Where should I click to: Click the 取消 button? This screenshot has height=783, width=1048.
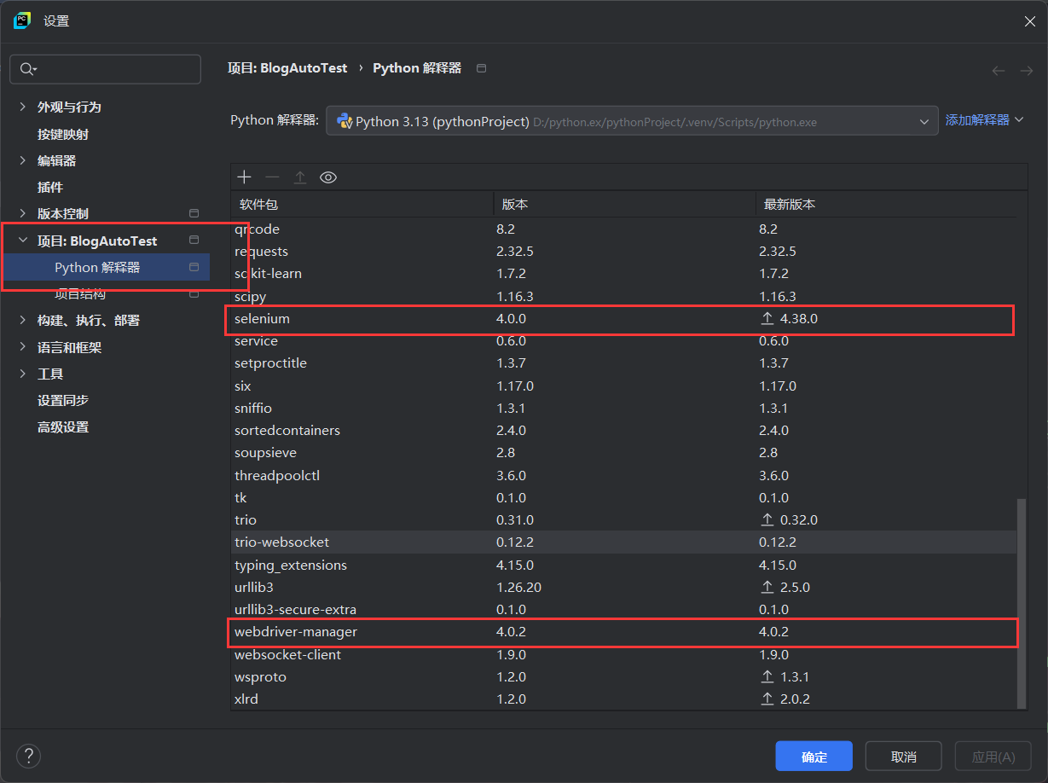pyautogui.click(x=904, y=757)
